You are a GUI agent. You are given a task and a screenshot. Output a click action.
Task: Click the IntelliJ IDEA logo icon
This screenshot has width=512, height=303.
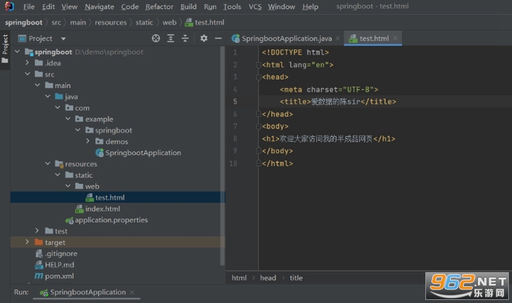point(9,7)
